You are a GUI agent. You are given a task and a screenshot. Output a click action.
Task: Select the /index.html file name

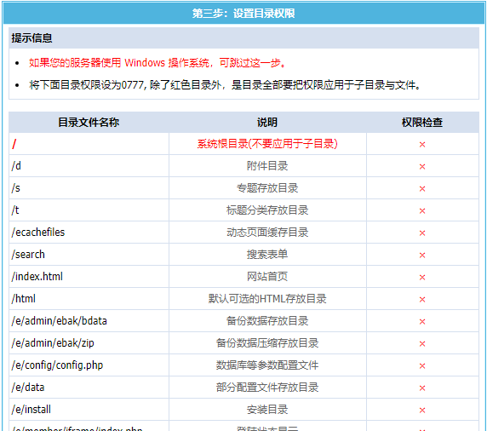(37, 277)
